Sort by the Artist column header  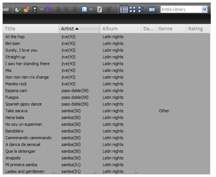pyautogui.click(x=79, y=29)
